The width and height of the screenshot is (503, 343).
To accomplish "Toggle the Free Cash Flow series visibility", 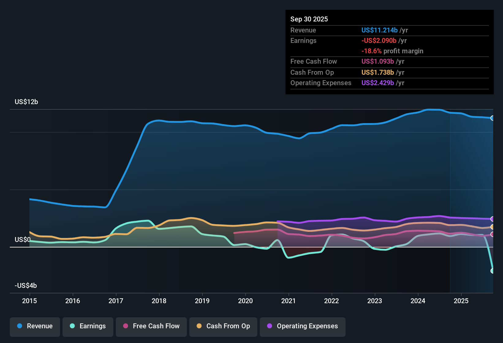I will (x=151, y=326).
